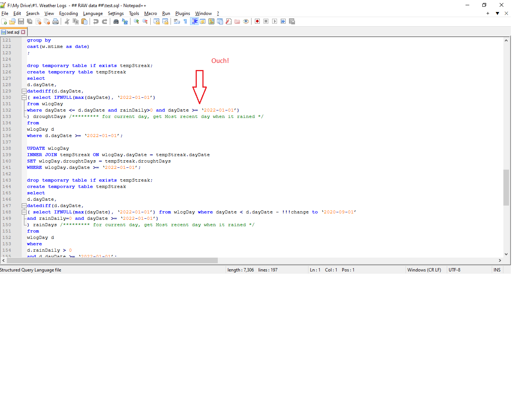Click the Open file folder icon
This screenshot has width=512, height=419.
tap(12, 21)
